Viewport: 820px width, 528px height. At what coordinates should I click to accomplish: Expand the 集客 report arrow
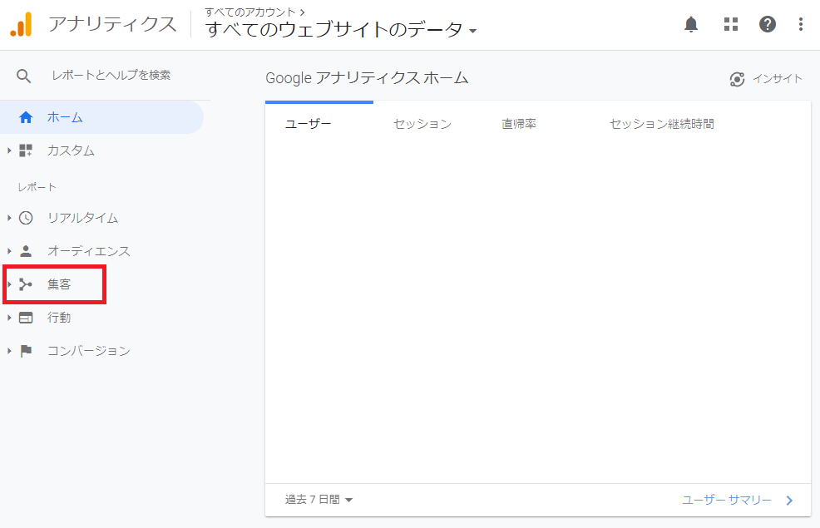[9, 284]
